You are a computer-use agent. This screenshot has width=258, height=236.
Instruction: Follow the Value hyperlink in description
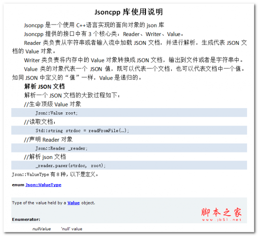coord(73,203)
